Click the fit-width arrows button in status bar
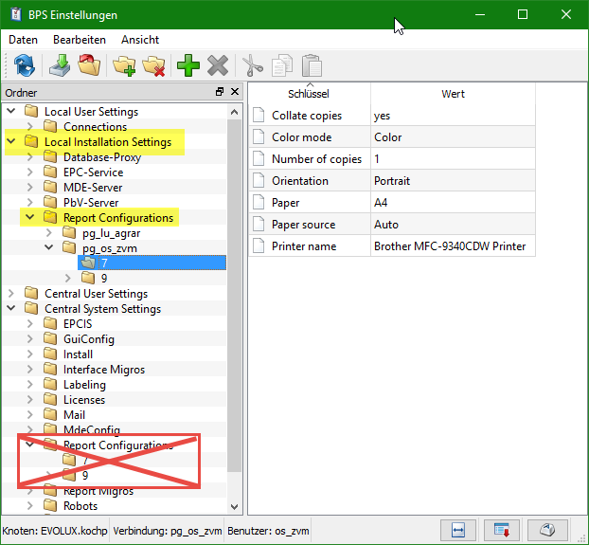This screenshot has height=545, width=589. coord(459,530)
